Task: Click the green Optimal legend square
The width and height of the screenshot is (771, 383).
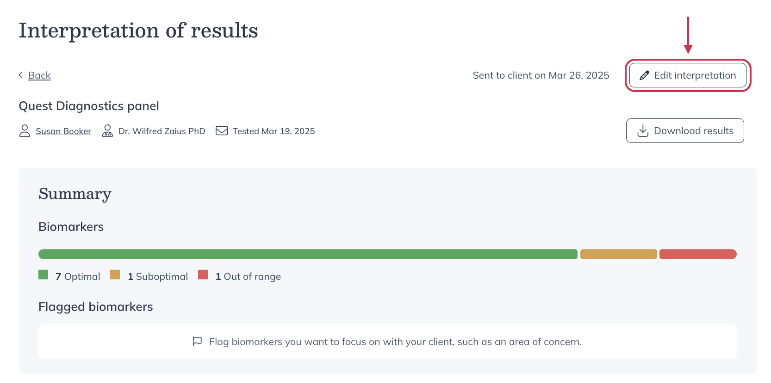Action: click(44, 275)
